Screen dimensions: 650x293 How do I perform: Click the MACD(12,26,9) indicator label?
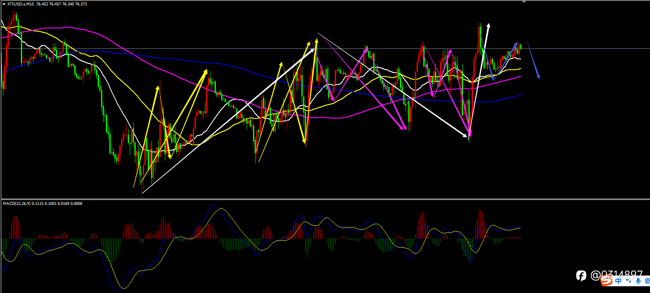pyautogui.click(x=16, y=204)
